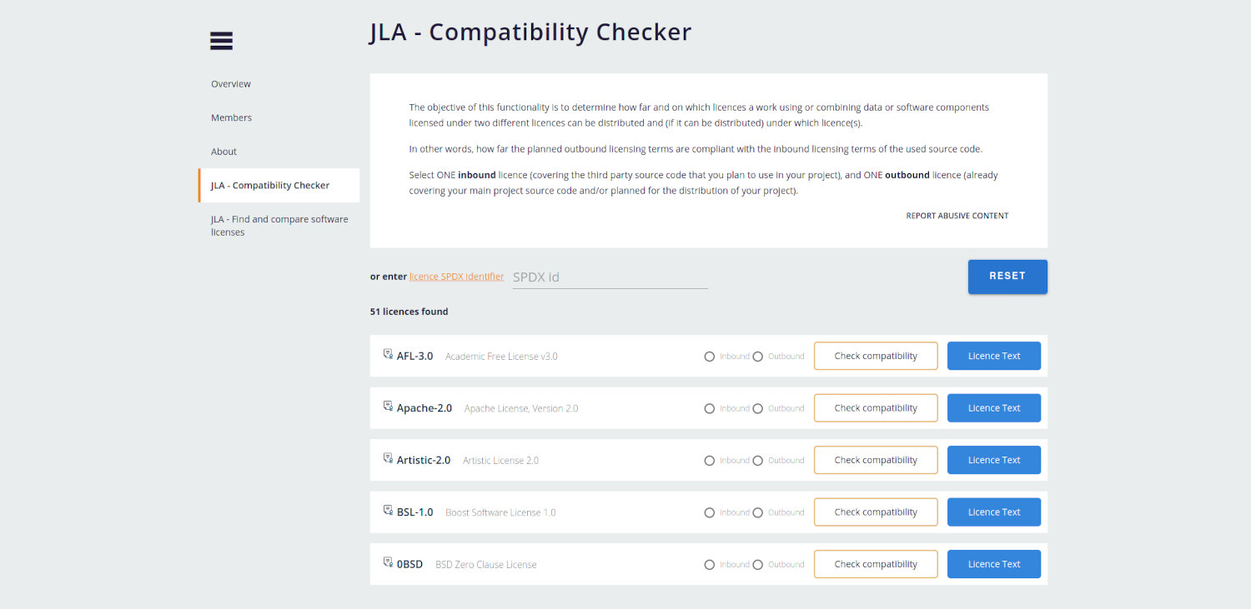Select Outbound for AFL-3.0
This screenshot has width=1251, height=609.
758,356
